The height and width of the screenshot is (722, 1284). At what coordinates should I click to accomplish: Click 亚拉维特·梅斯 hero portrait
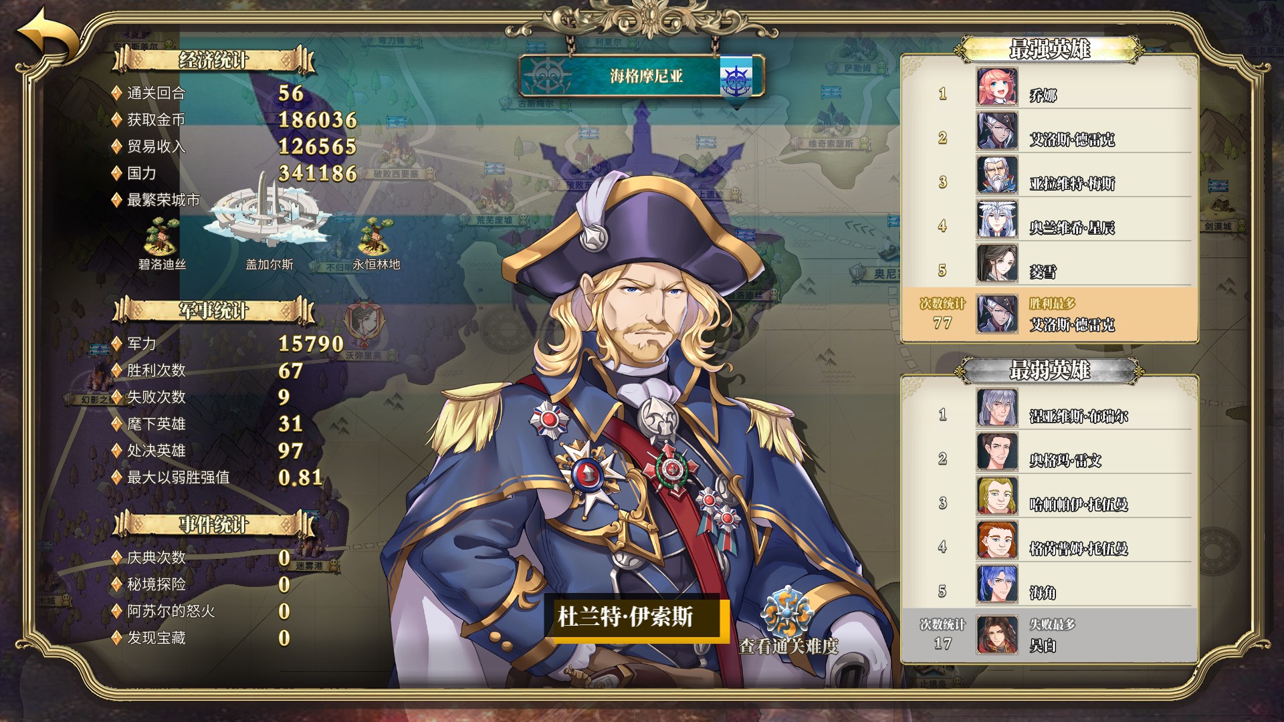tap(997, 175)
